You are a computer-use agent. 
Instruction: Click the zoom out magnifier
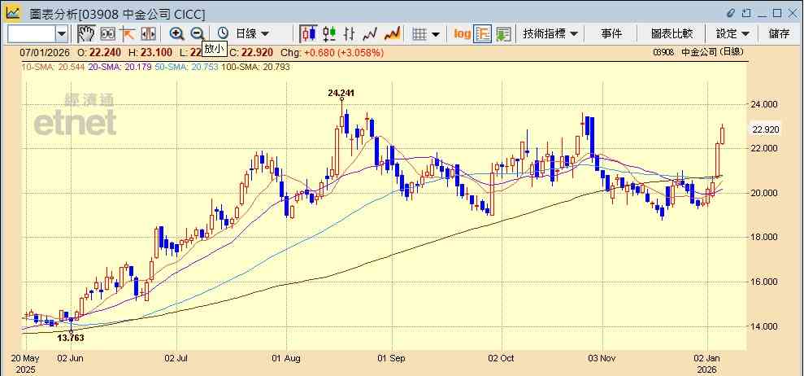tap(198, 34)
